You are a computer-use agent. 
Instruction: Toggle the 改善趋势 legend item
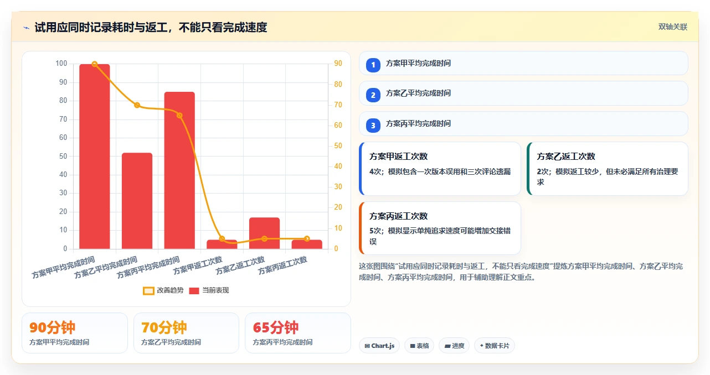(x=163, y=290)
